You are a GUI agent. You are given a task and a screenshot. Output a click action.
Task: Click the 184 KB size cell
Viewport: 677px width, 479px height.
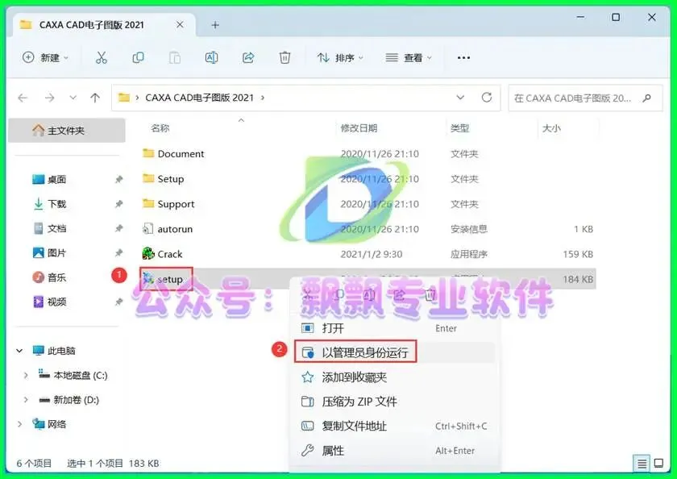[x=578, y=279]
